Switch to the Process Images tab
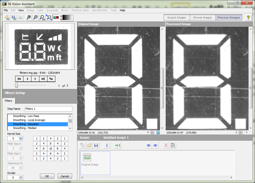This screenshot has height=183, width=255. tap(229, 18)
